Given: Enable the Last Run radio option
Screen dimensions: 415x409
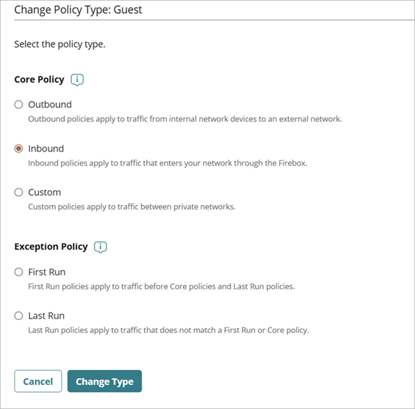Looking at the screenshot, I should point(18,316).
